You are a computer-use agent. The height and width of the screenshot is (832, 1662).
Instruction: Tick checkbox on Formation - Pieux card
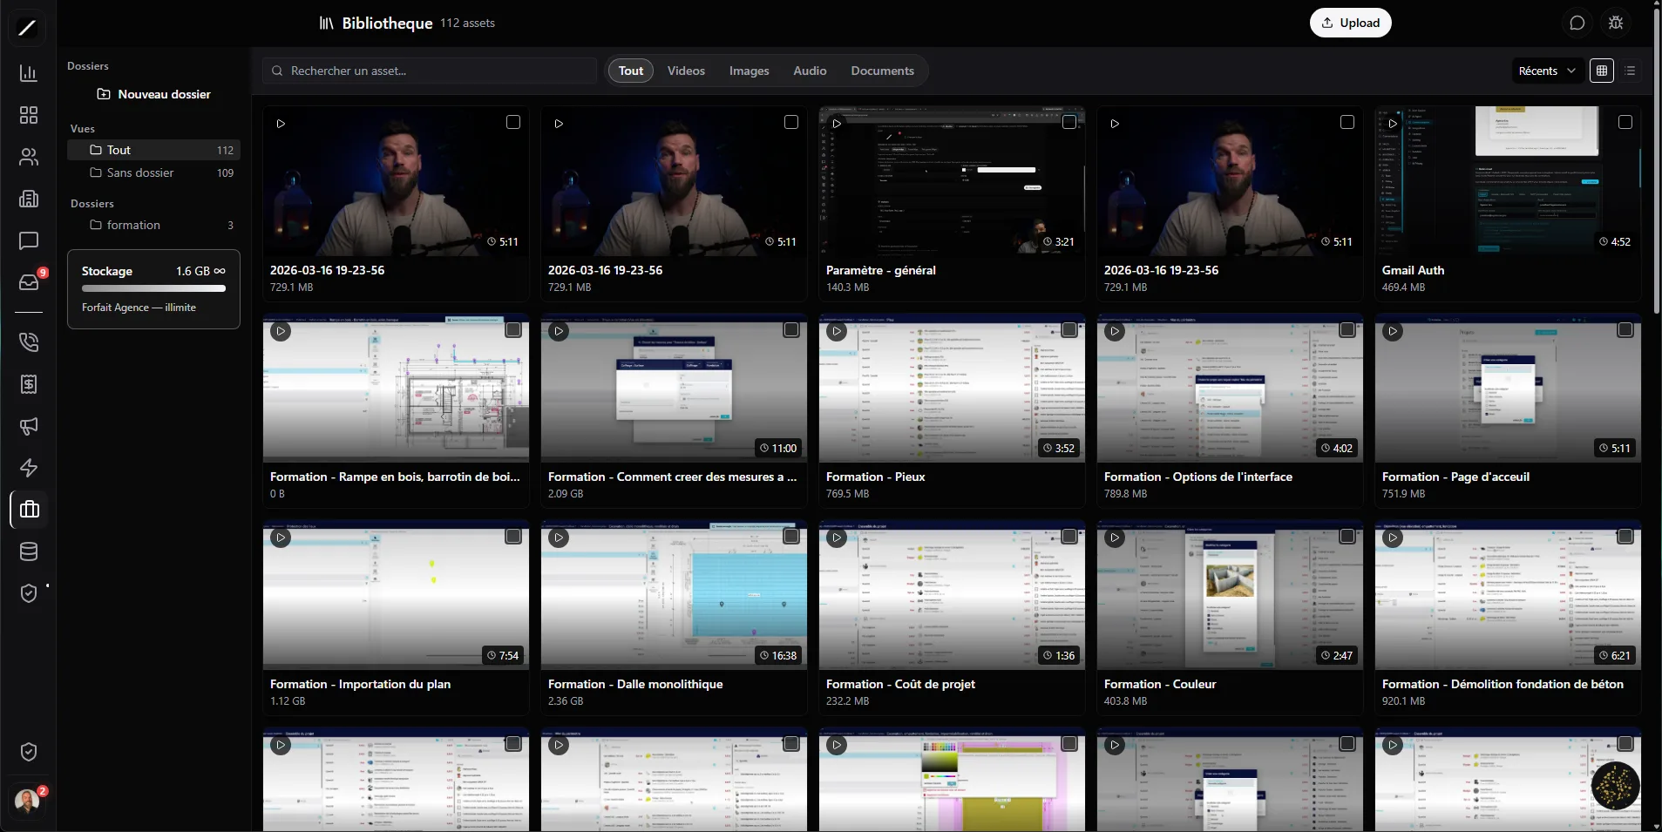pos(1069,329)
